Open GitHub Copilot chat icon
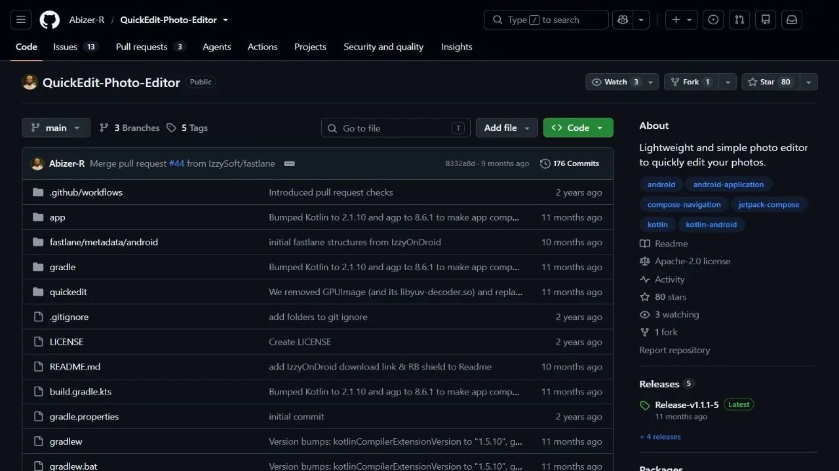 point(622,20)
